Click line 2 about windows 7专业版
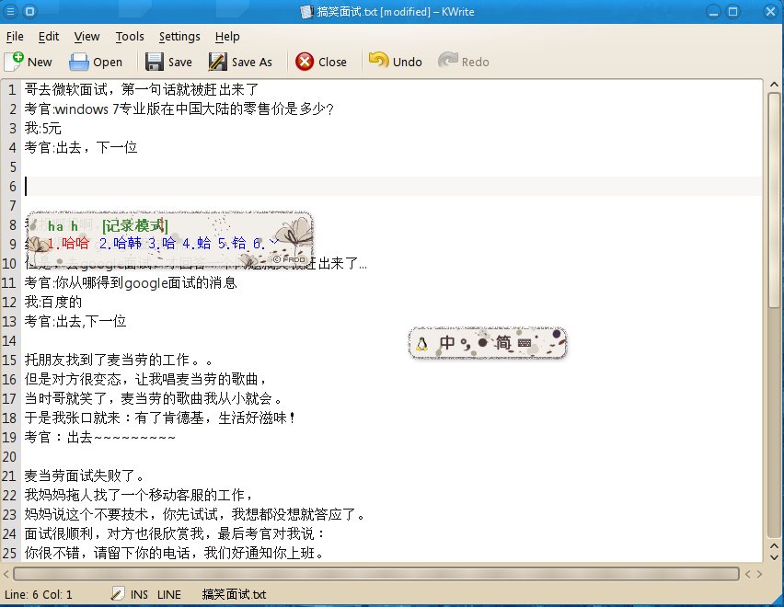The width and height of the screenshot is (784, 607). click(179, 109)
